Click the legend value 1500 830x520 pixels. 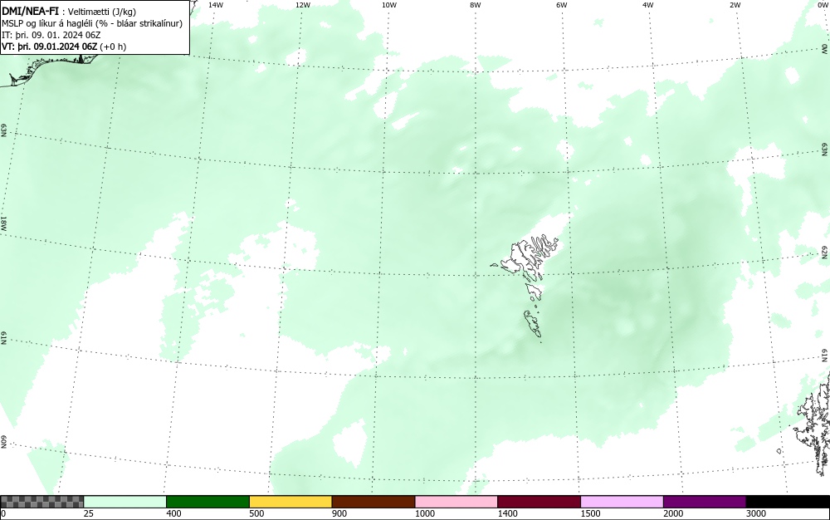[591, 513]
